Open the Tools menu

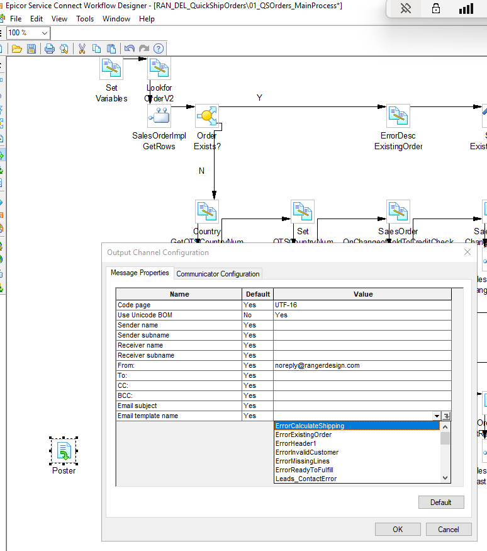point(85,19)
